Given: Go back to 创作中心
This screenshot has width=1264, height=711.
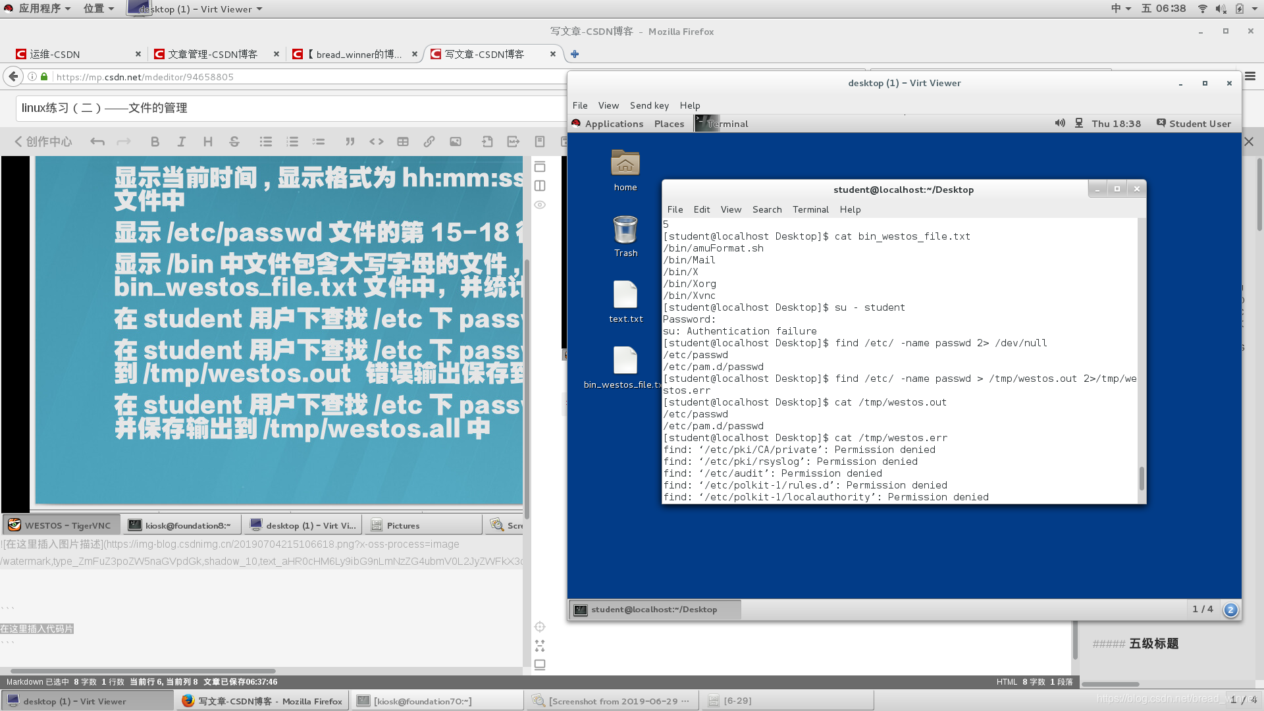Looking at the screenshot, I should [x=43, y=142].
